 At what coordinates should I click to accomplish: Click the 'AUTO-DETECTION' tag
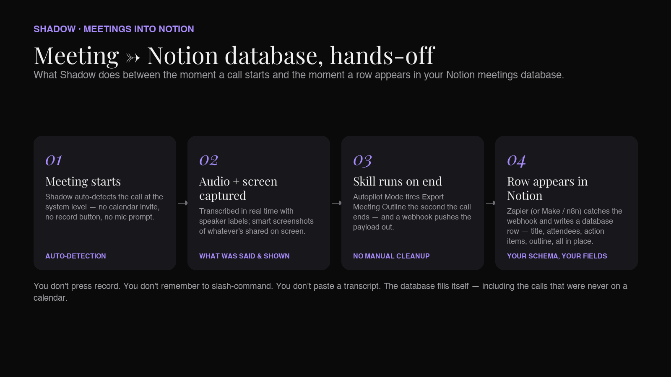(75, 256)
